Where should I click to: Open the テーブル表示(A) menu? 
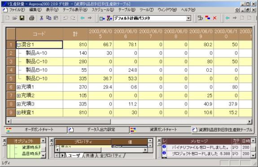[x=75, y=10]
